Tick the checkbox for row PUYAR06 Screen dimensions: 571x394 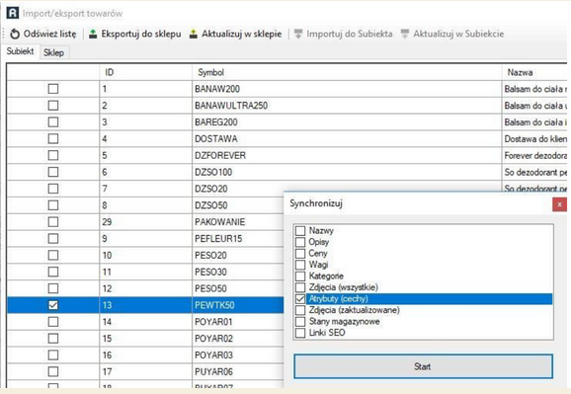point(53,371)
